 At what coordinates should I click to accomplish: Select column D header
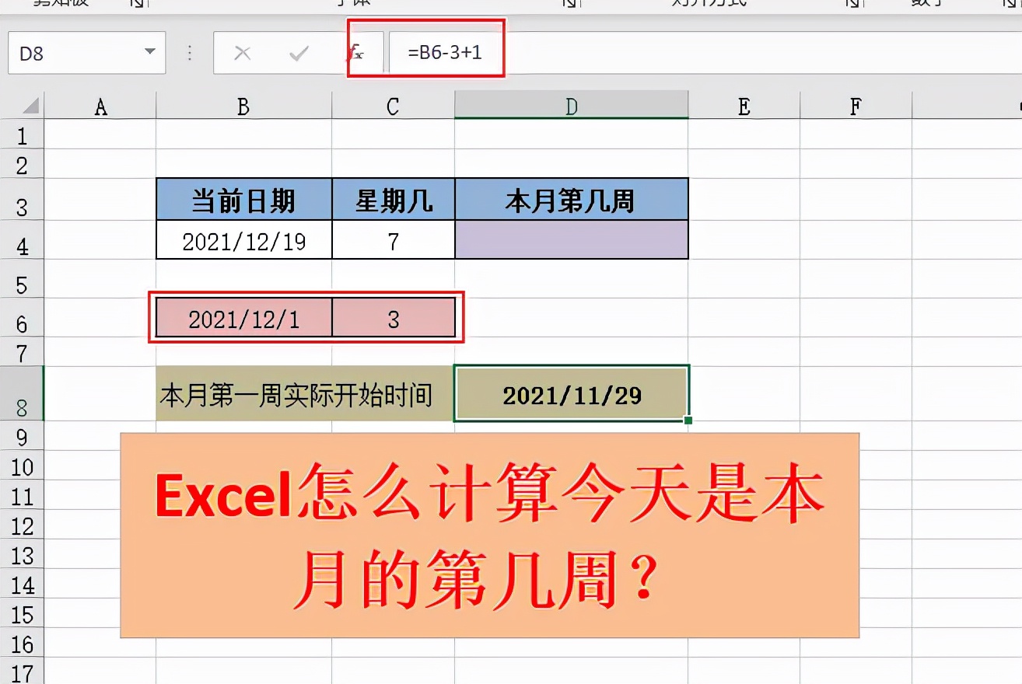coord(572,106)
